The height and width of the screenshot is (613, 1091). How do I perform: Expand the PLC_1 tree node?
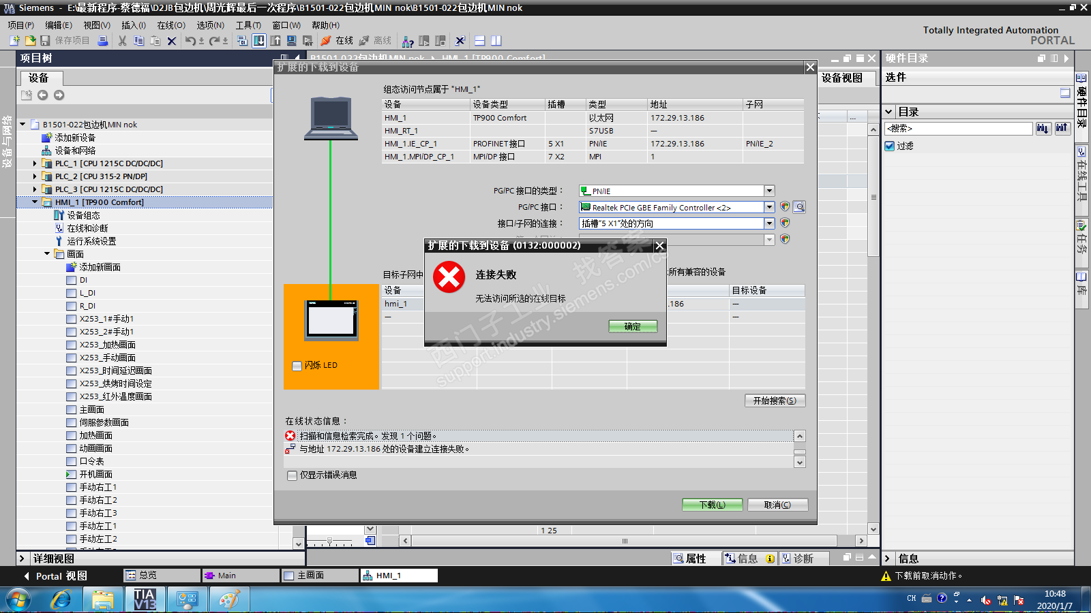coord(35,163)
